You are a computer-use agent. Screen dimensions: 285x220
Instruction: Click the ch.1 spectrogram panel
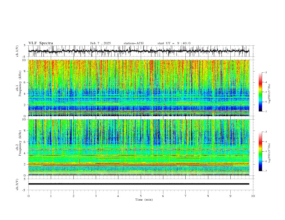[139, 88]
